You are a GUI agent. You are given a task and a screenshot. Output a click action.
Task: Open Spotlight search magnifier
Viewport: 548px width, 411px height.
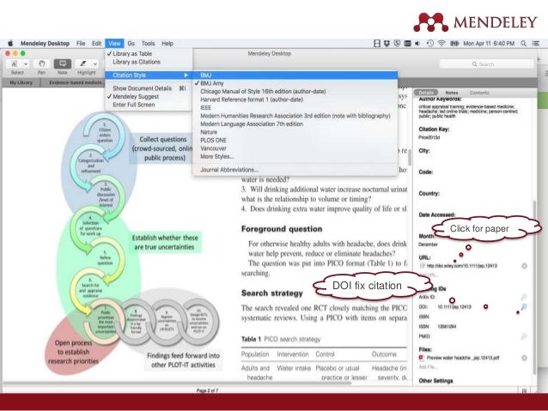click(523, 43)
